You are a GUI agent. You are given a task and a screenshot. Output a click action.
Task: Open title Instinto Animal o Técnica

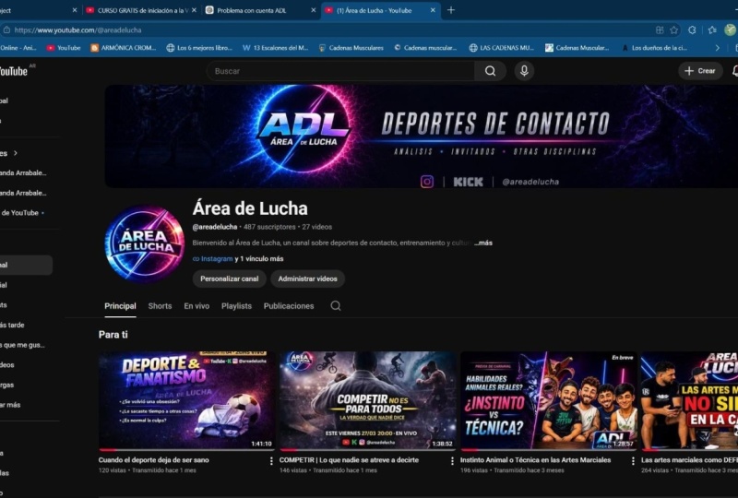536,460
